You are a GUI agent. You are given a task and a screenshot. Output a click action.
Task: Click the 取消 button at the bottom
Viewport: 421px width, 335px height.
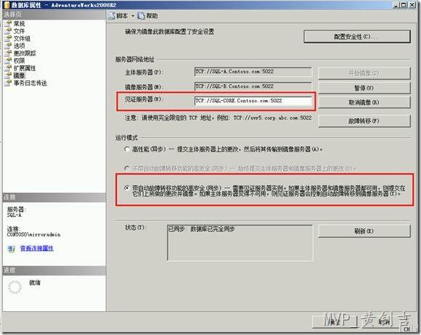coord(384,322)
